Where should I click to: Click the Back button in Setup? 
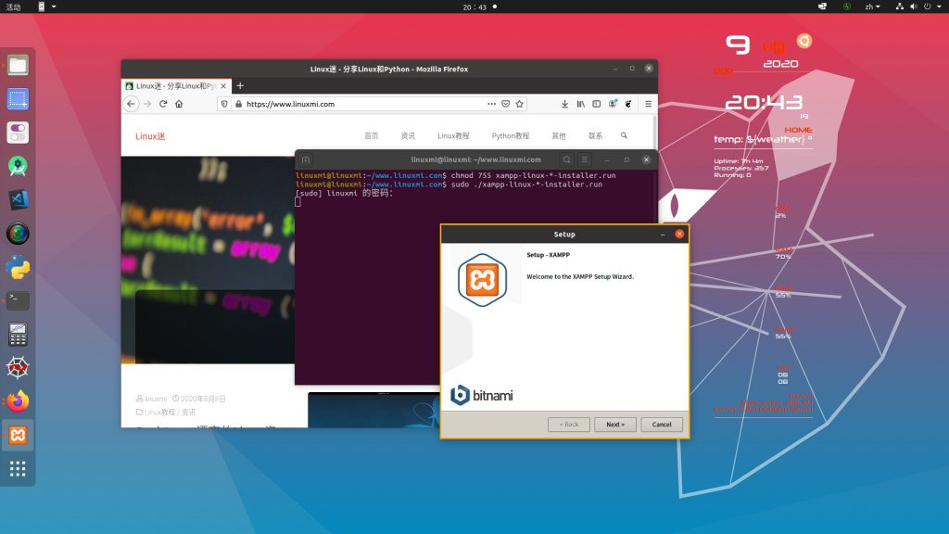click(x=569, y=425)
